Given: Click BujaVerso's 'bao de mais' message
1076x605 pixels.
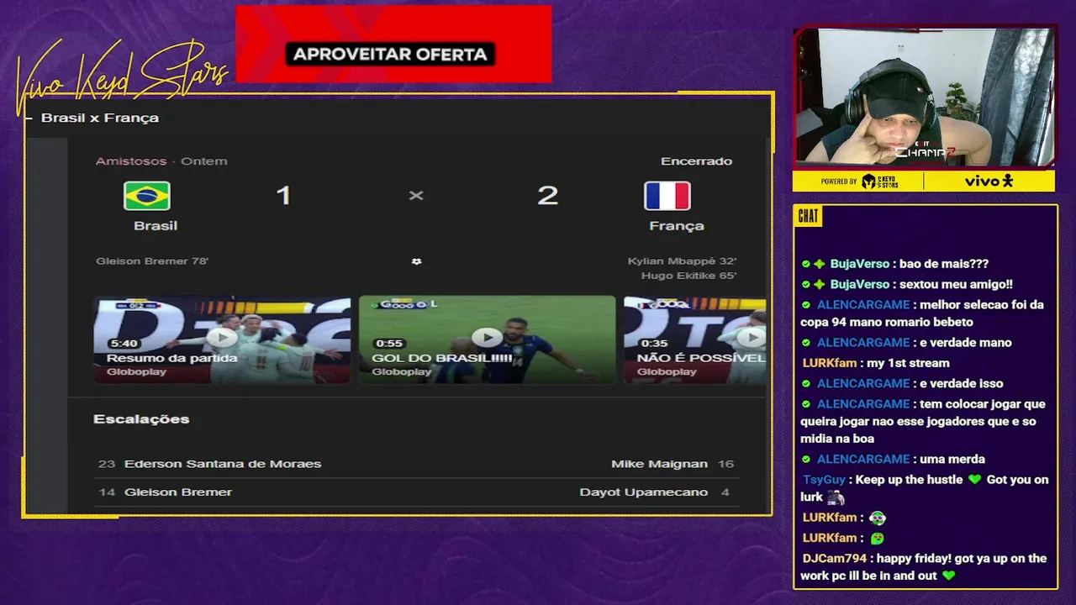Looking at the screenshot, I should click(942, 264).
